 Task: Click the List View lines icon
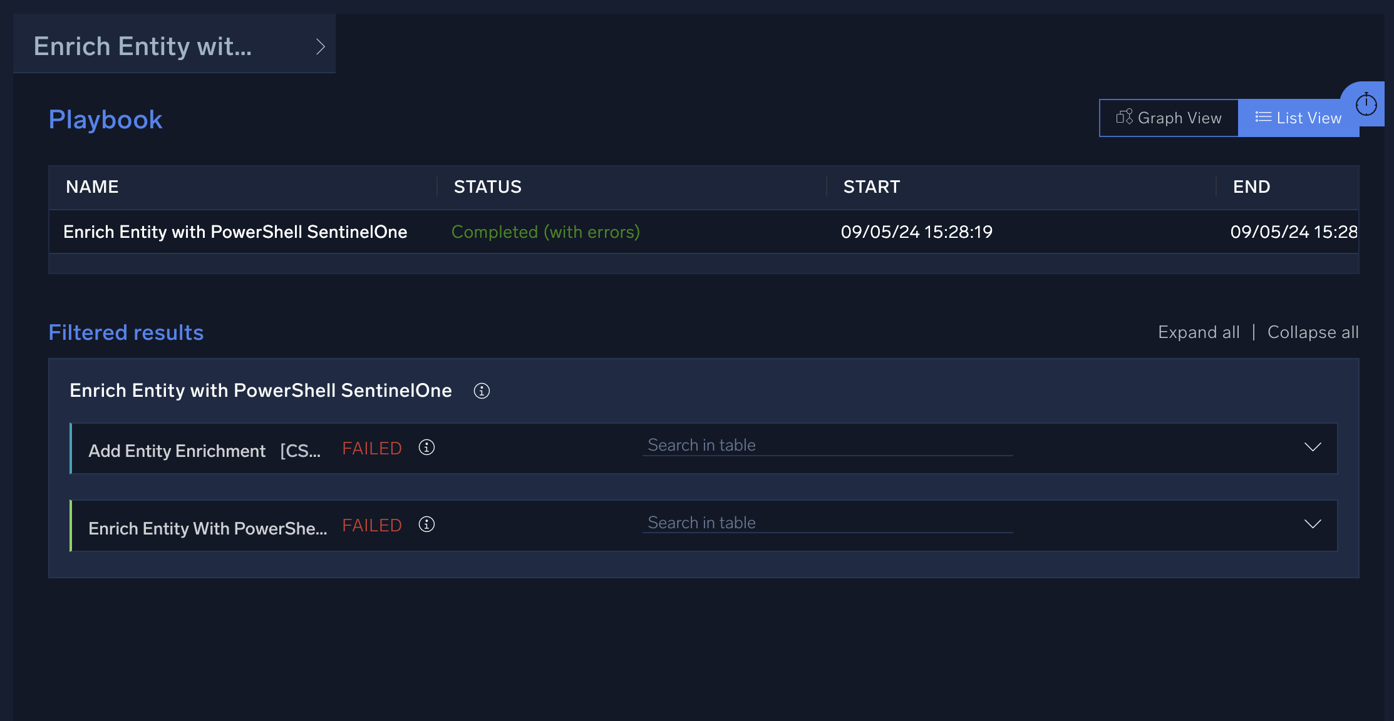point(1262,117)
